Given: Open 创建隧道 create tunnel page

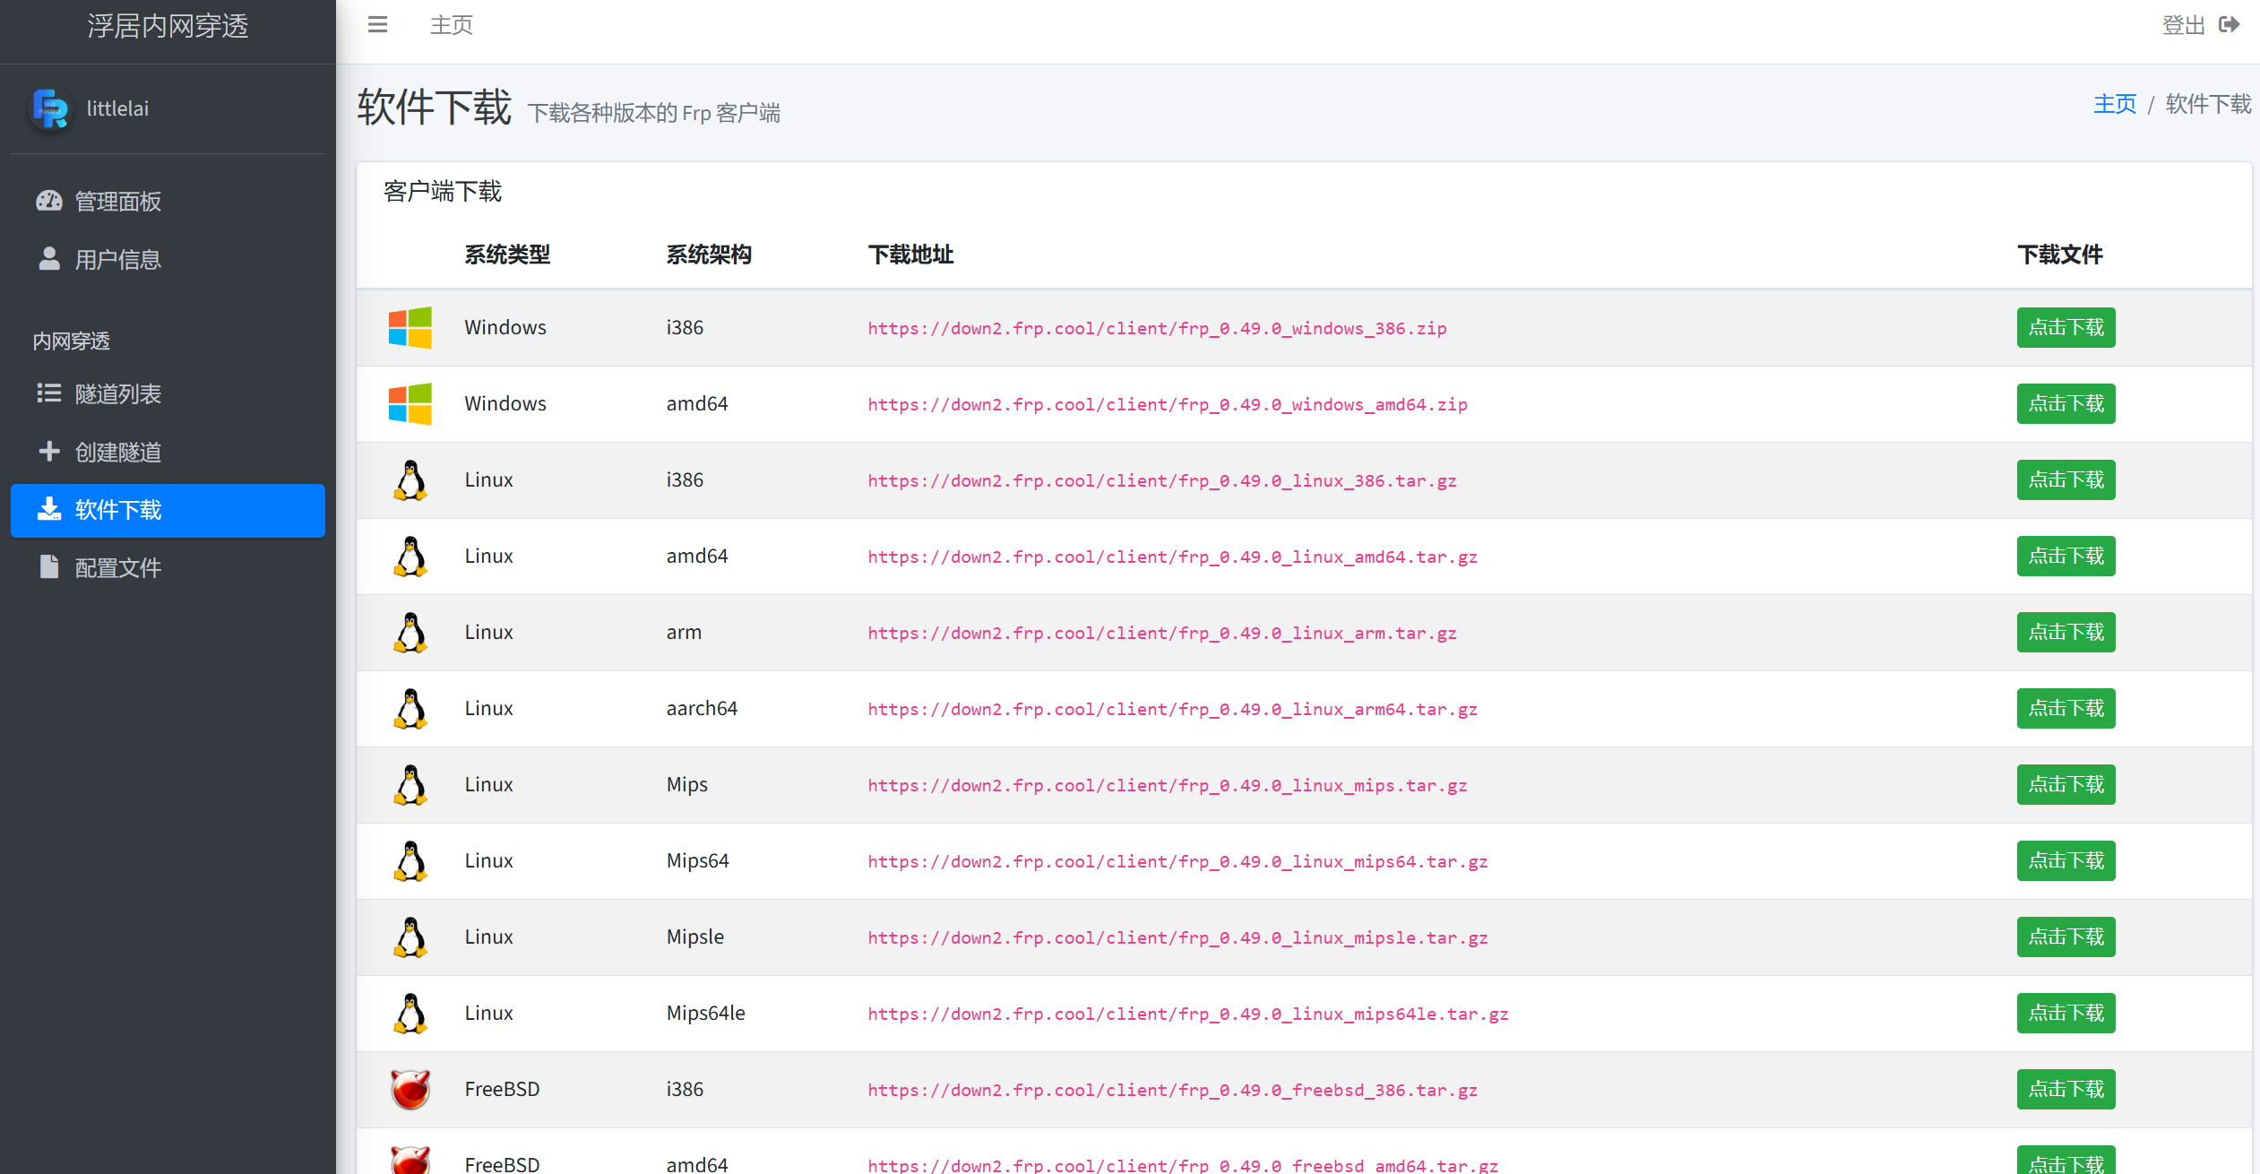Looking at the screenshot, I should coord(116,453).
